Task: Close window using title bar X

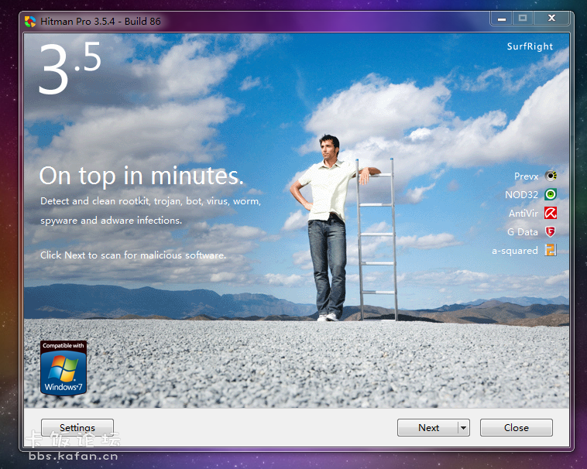Action: (551, 19)
